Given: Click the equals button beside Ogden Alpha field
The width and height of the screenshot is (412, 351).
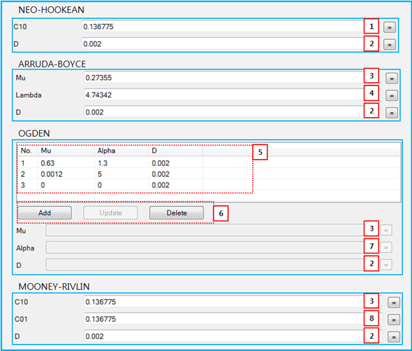Looking at the screenshot, I should [x=386, y=248].
